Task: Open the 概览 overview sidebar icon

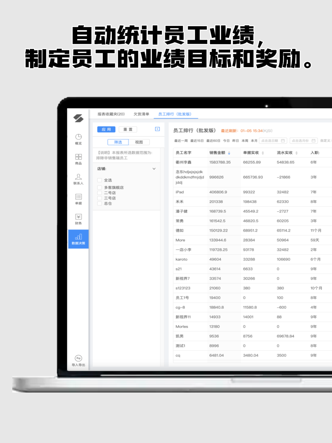Action: (x=78, y=139)
